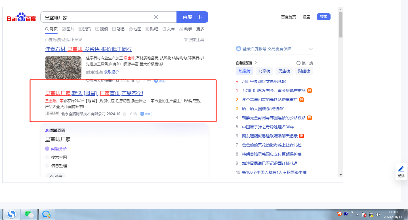Switch to the 北京榜 hot list tab
408x220 pixels.
pyautogui.click(x=264, y=71)
